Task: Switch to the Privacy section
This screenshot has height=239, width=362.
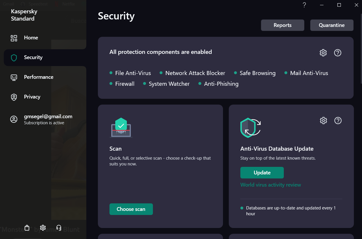Action: point(32,97)
